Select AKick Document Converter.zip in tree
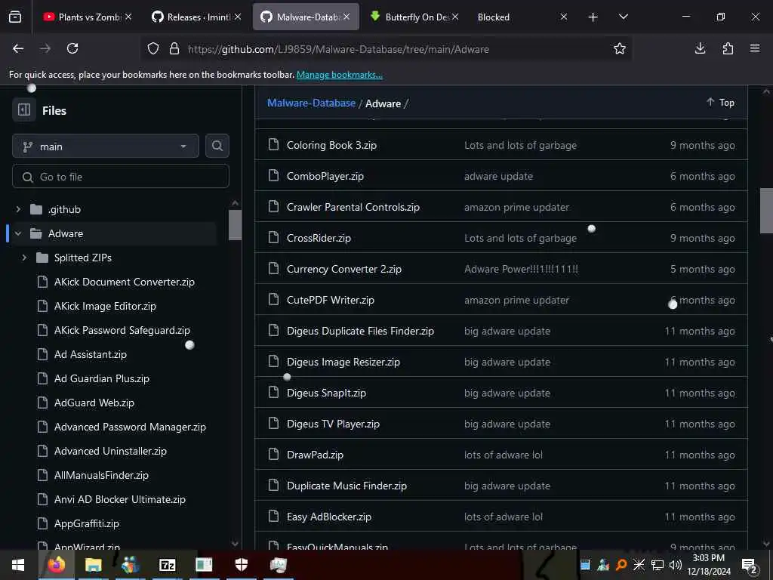773x580 pixels. [x=125, y=282]
